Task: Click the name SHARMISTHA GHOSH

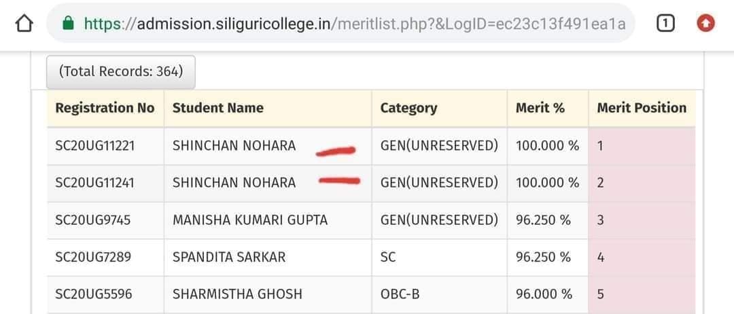Action: coord(237,294)
